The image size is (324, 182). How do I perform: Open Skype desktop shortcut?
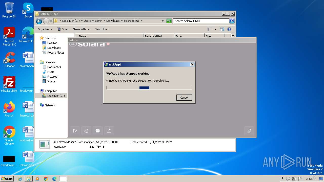click(28, 10)
